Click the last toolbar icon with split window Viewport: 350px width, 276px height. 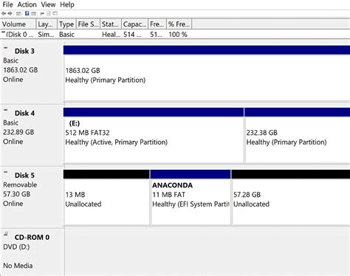[55, 13]
